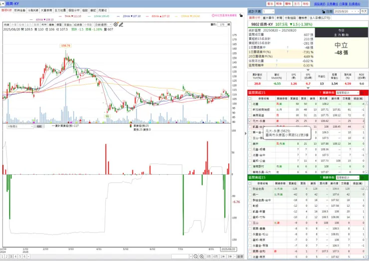Click help icon beside 區間周轉率

[x=277, y=65]
